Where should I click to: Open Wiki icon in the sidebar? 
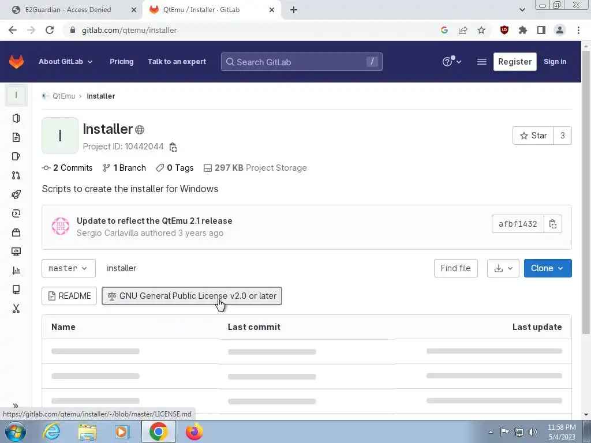tap(16, 290)
